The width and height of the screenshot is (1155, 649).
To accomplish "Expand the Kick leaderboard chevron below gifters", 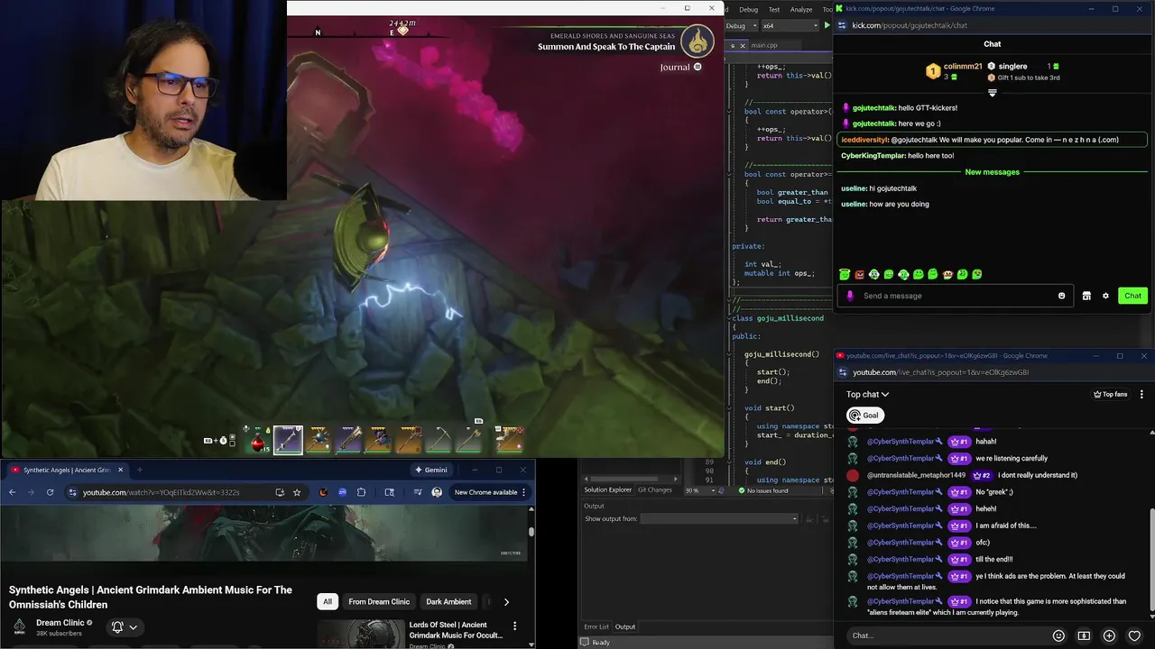I will (x=992, y=92).
